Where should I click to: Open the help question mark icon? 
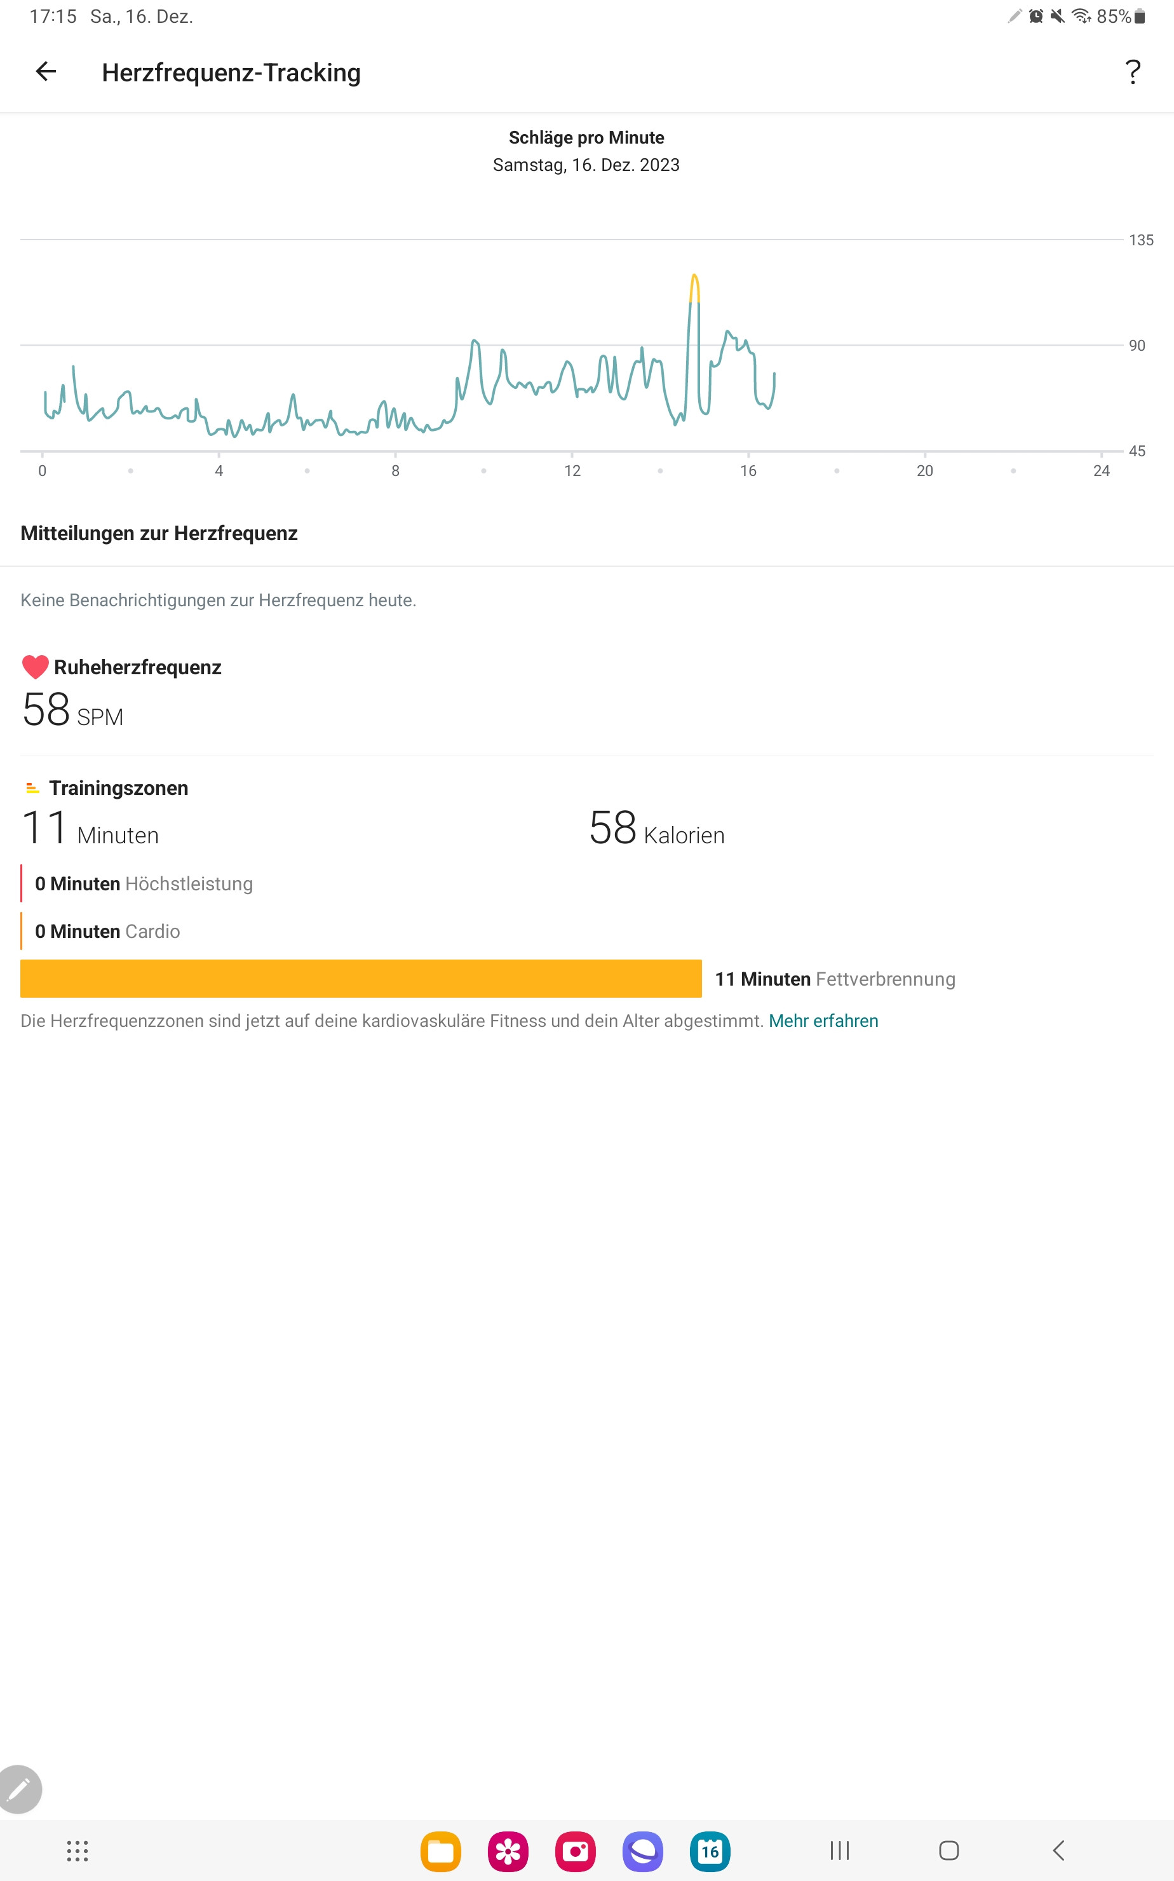click(1133, 71)
